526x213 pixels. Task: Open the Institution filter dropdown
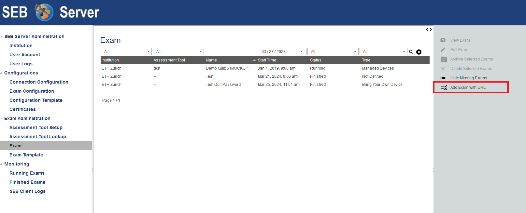click(x=126, y=52)
